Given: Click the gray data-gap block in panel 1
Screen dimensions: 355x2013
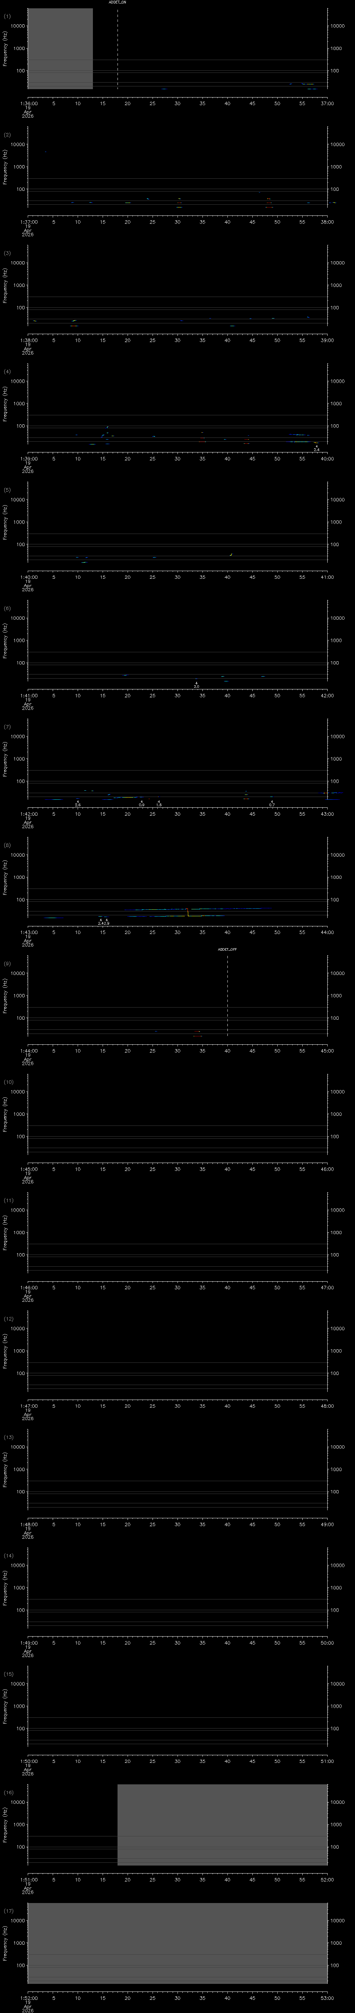Looking at the screenshot, I should pyautogui.click(x=60, y=49).
